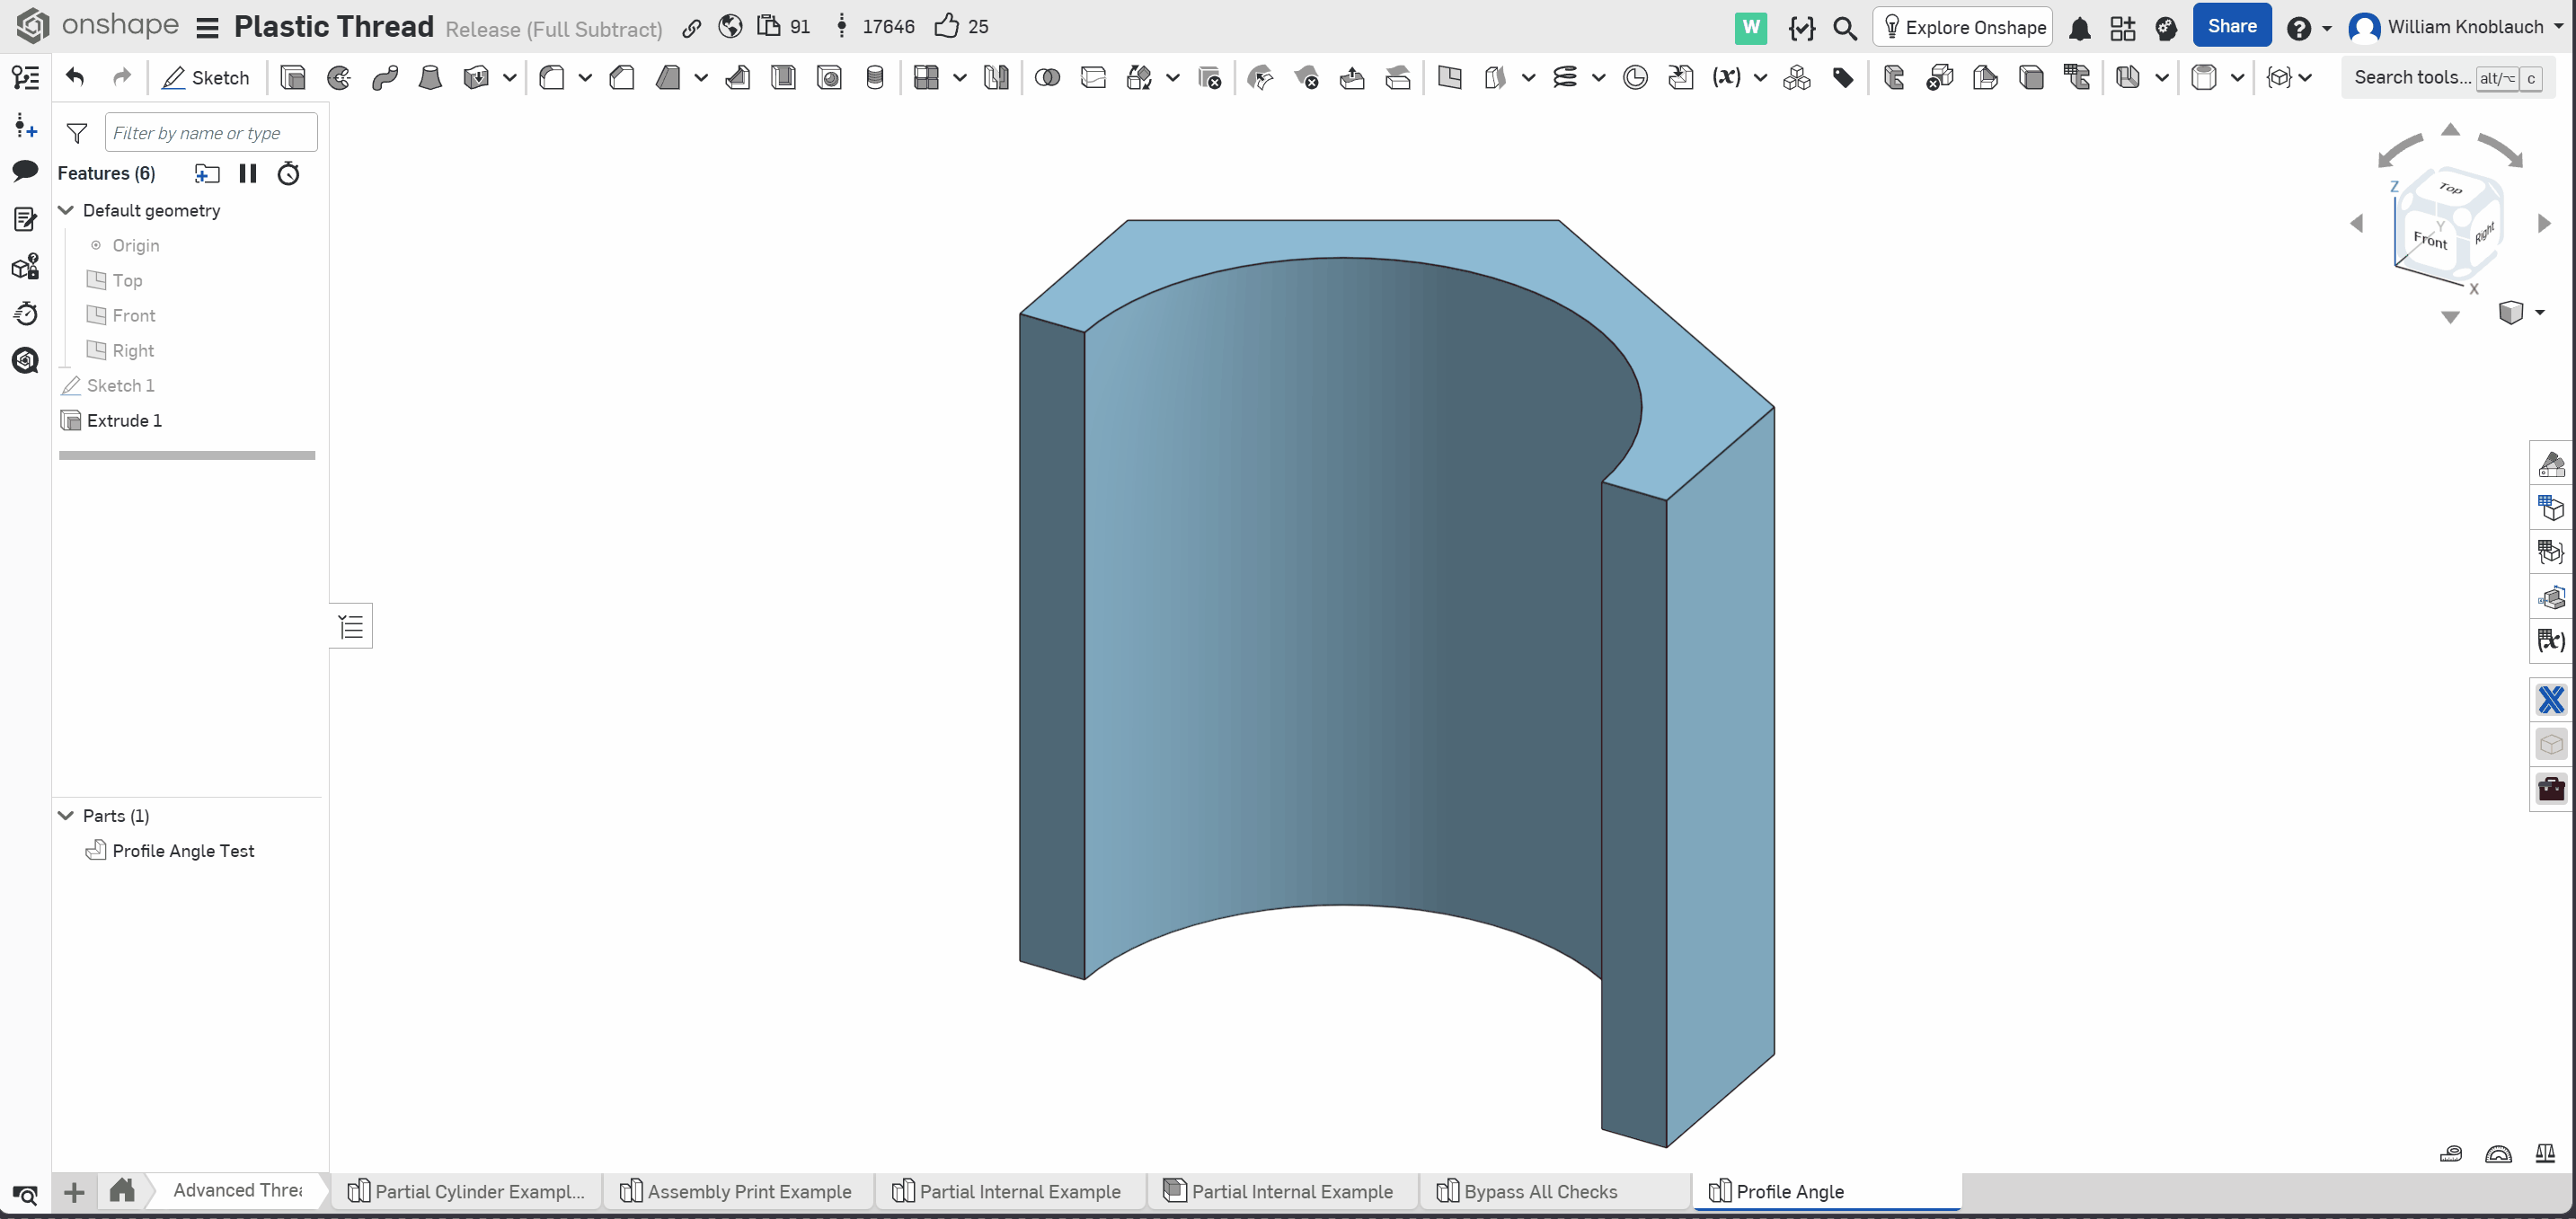Click the Filter by name field
Viewport: 2576px width, 1219px height.
[x=211, y=133]
